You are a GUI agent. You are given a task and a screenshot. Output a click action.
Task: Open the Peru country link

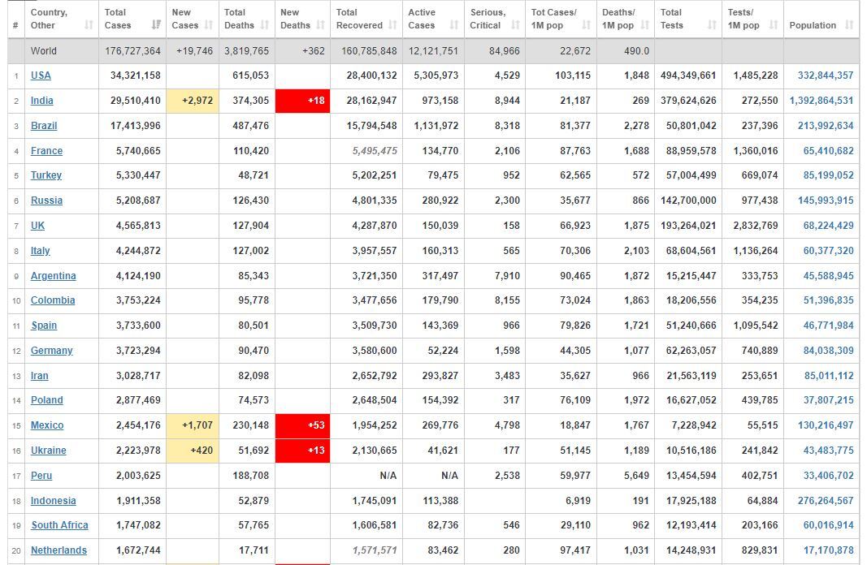[x=41, y=476]
